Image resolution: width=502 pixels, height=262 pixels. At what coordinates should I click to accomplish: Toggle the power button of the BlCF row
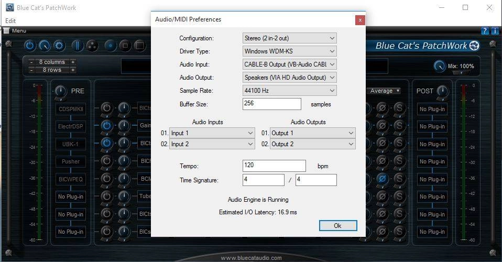(x=106, y=160)
